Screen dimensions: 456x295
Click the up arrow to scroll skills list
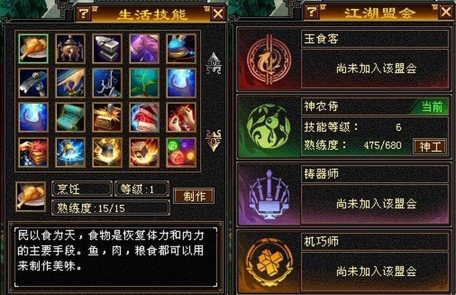tap(213, 63)
